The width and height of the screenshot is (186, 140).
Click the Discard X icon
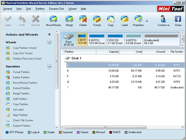[36, 19]
